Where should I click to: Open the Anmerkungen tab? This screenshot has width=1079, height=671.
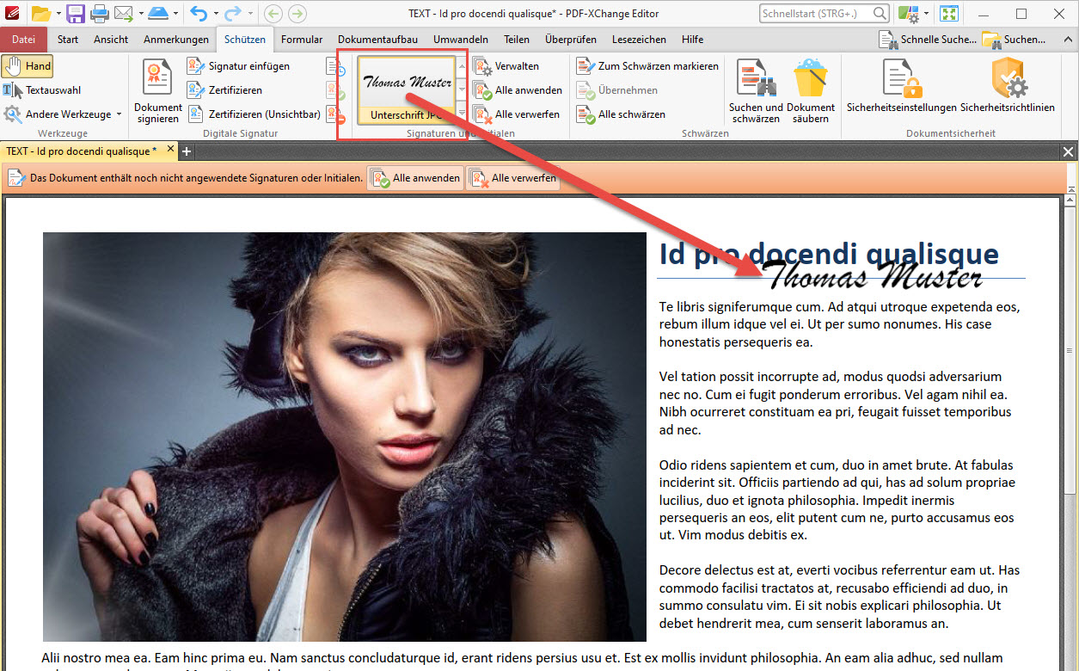(176, 40)
